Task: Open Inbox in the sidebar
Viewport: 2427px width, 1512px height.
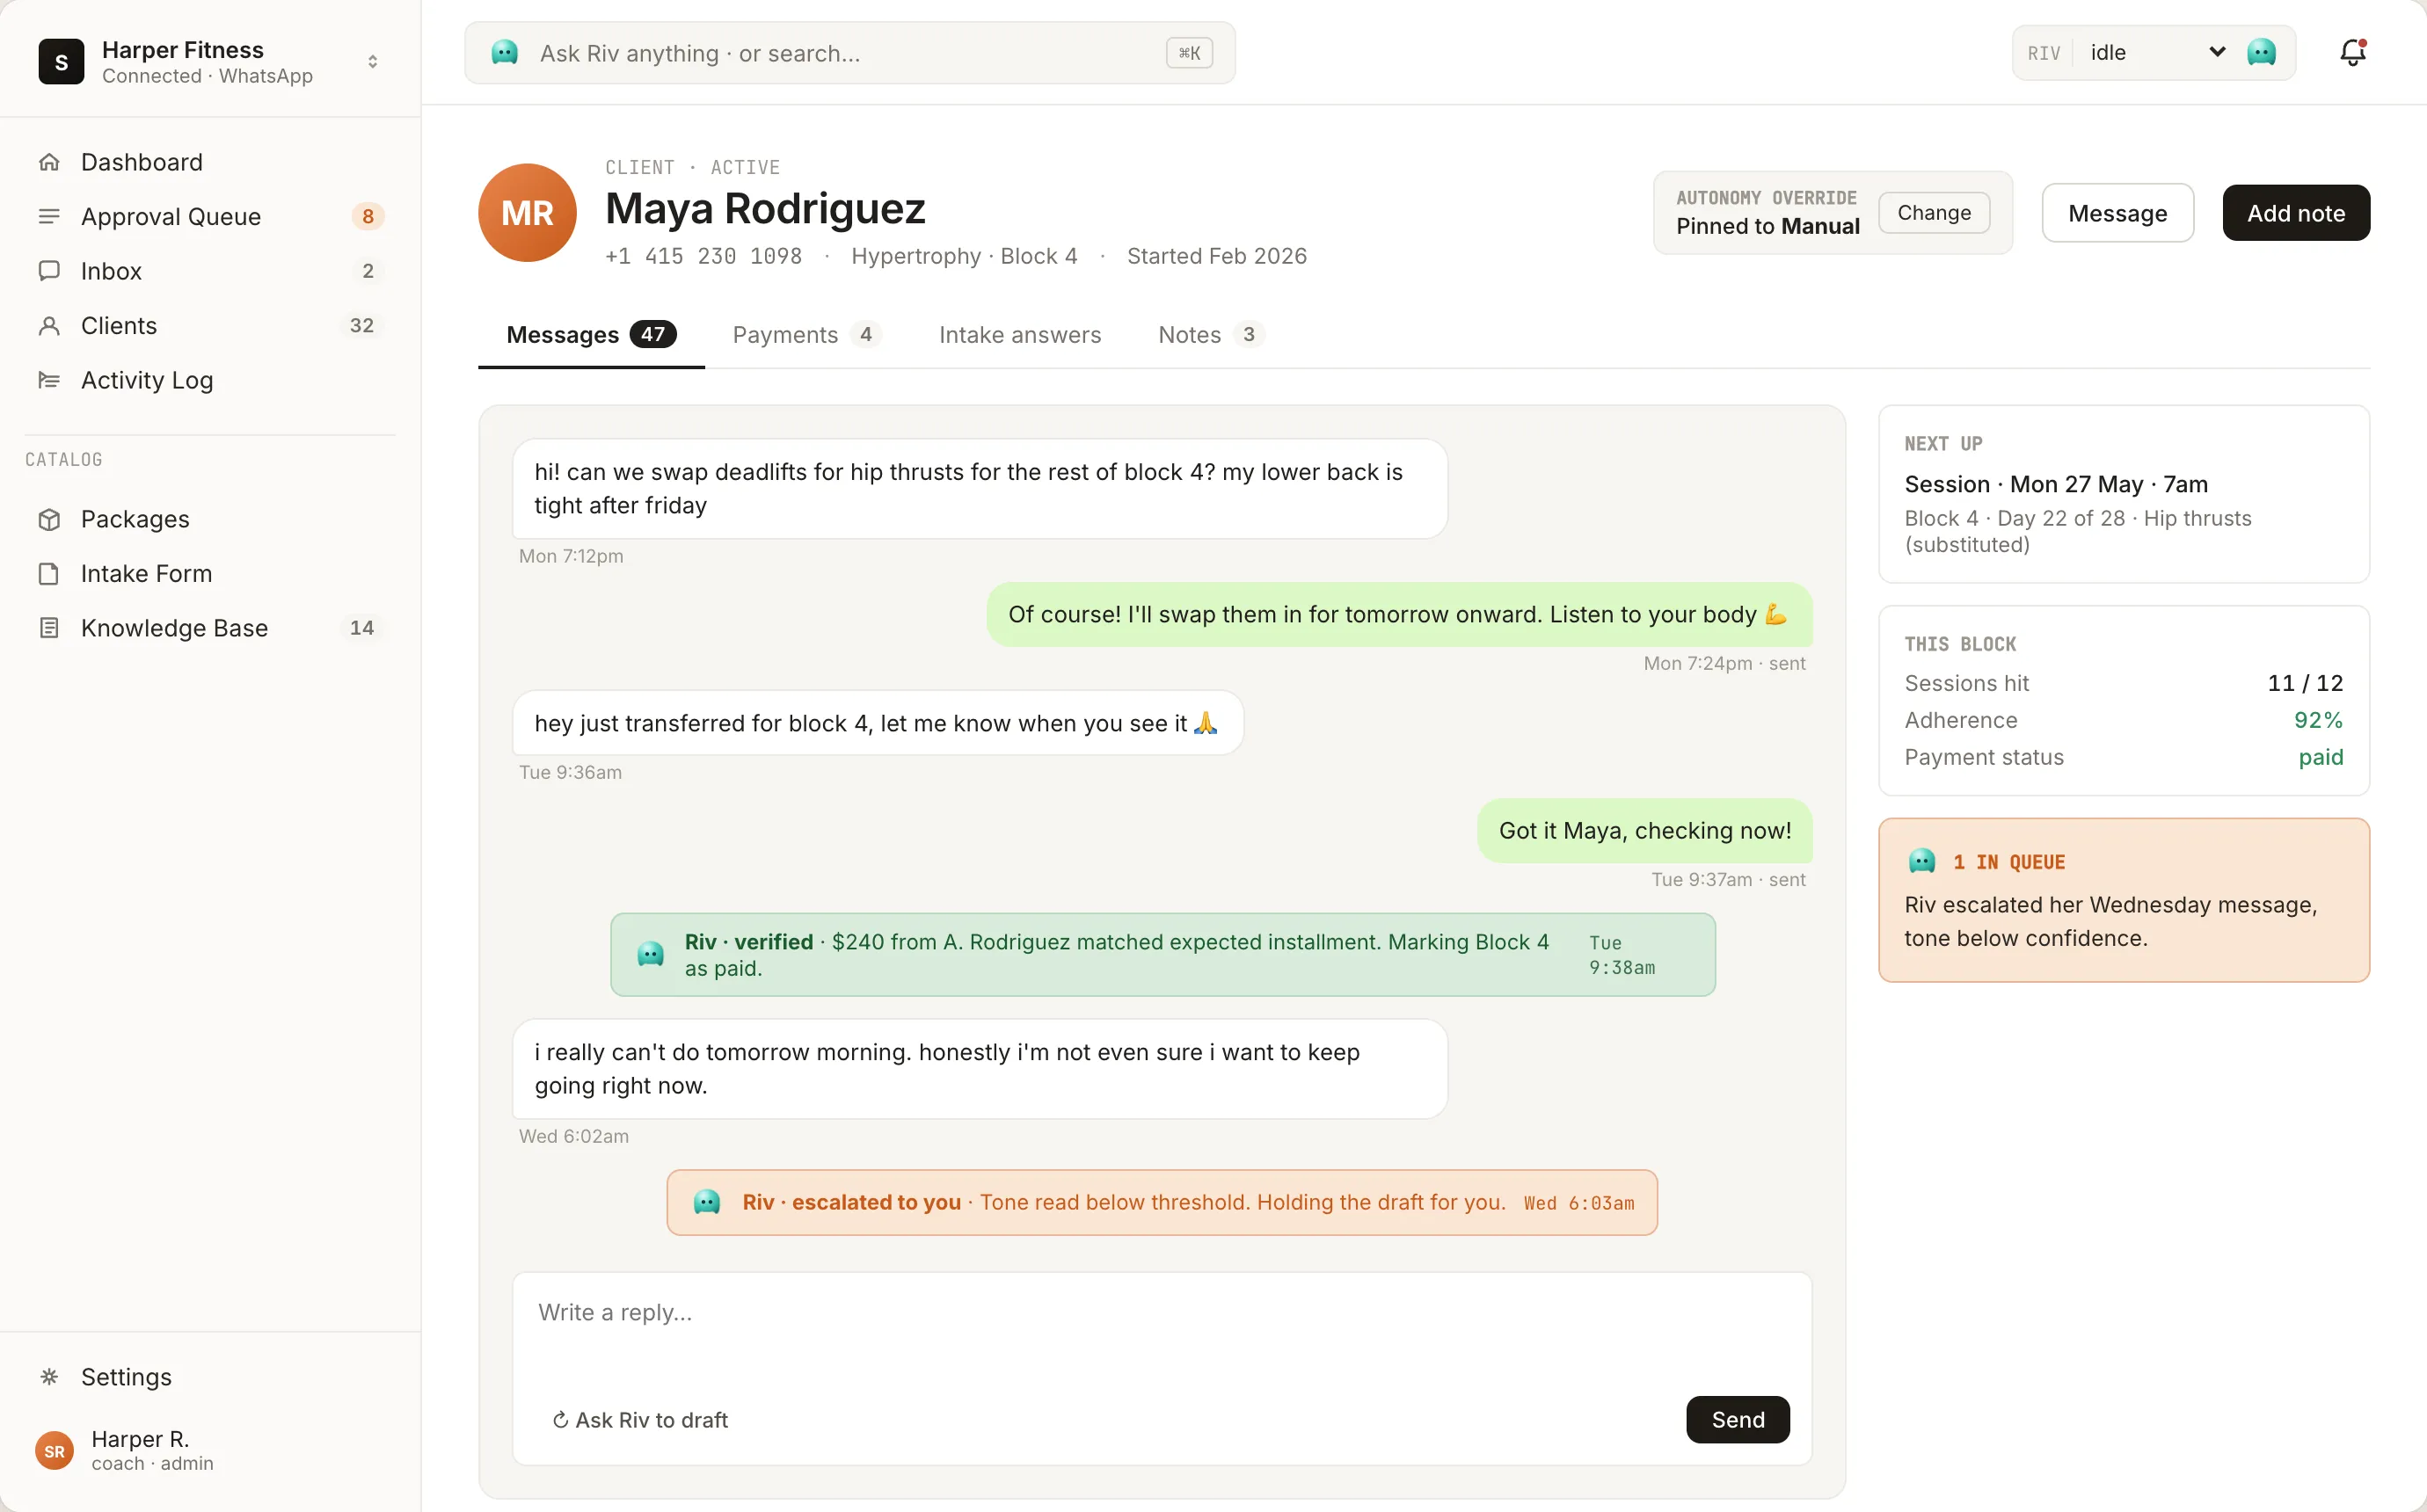Action: click(210, 271)
